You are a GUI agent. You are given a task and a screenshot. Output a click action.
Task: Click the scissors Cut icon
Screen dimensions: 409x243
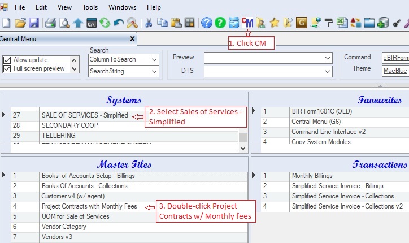coord(148,23)
